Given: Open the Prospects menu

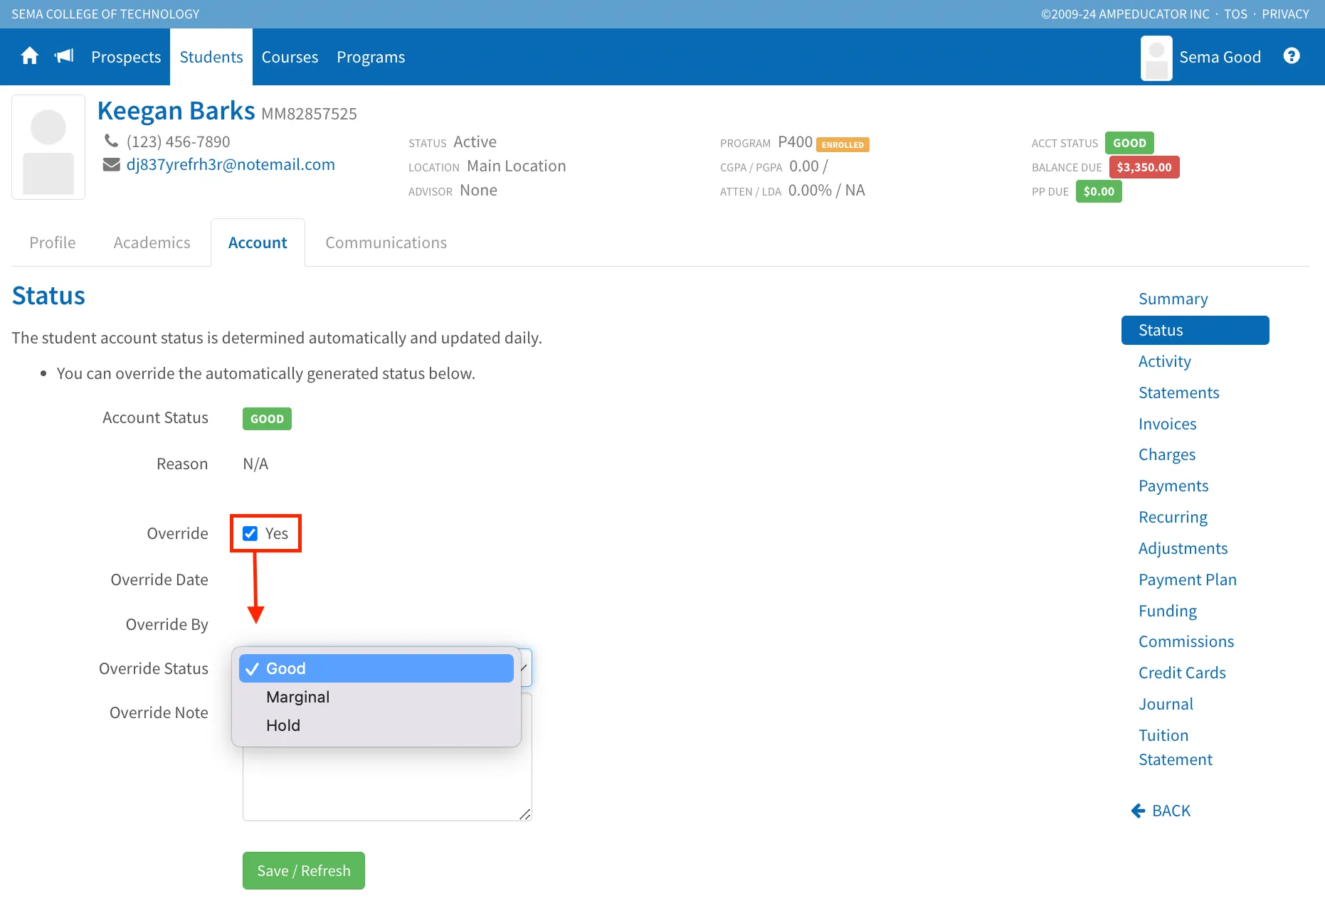Looking at the screenshot, I should [x=126, y=57].
